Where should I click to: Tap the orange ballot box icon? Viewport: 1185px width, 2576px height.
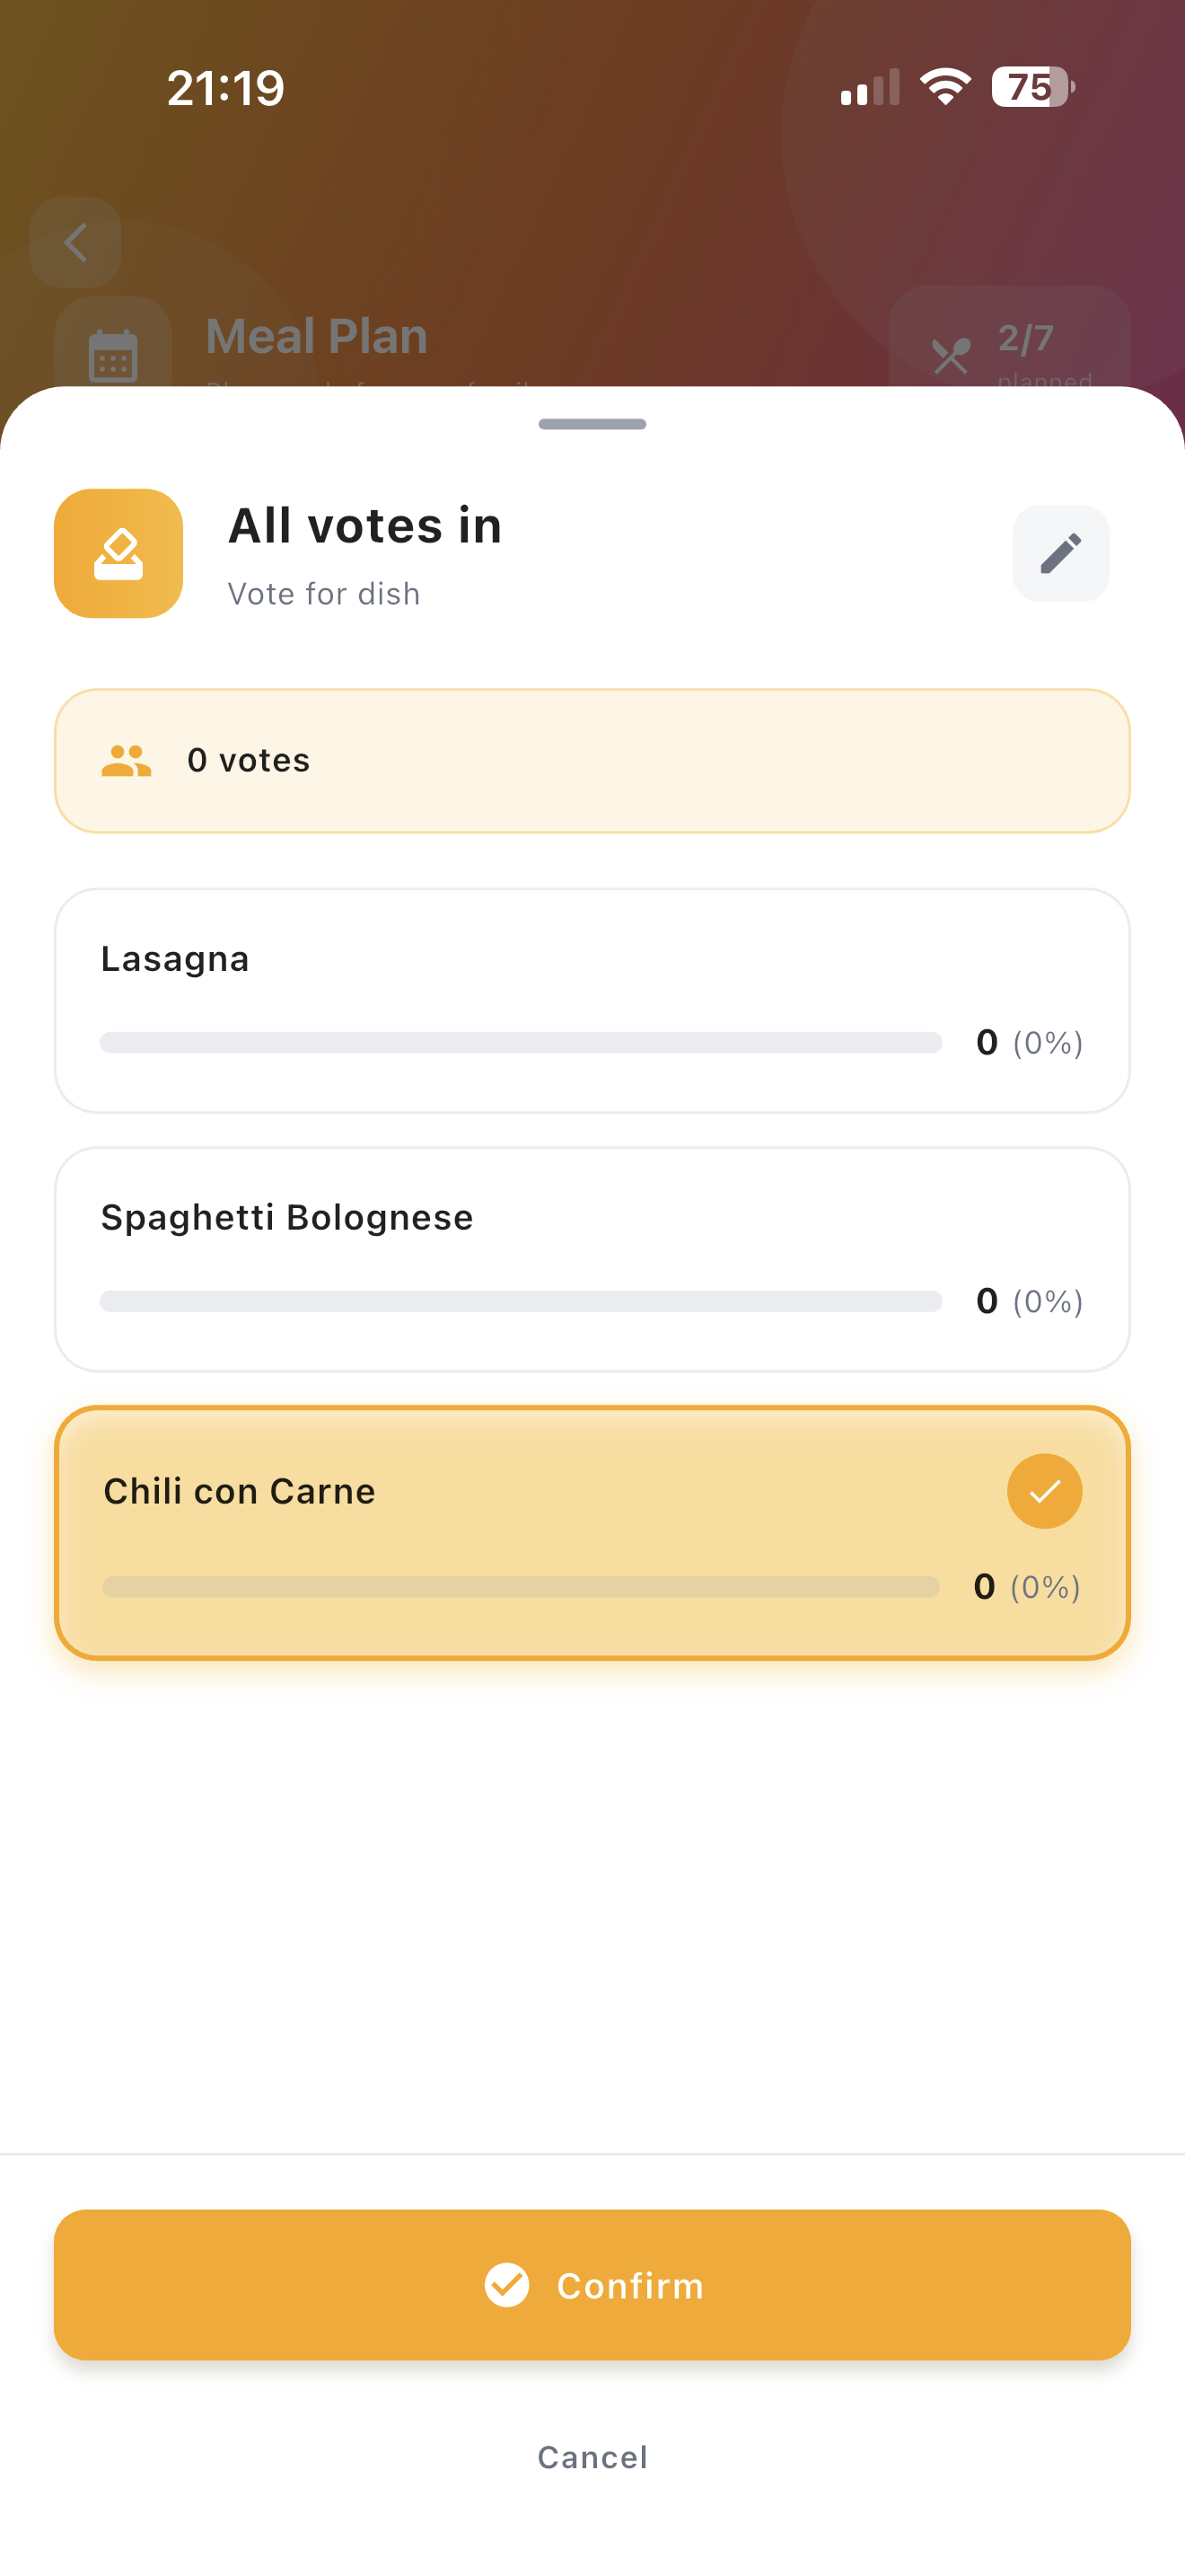point(118,553)
